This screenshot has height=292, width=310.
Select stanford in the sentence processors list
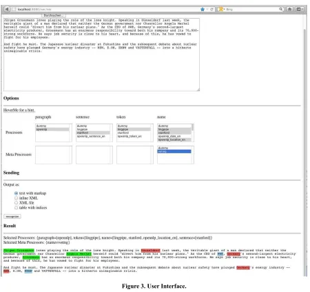coord(93,133)
